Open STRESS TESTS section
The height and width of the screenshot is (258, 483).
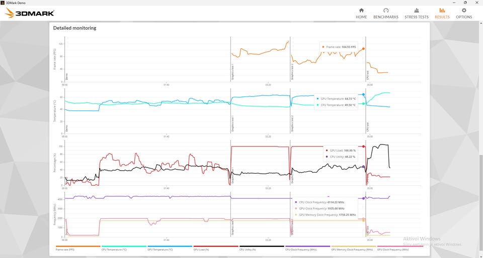tap(417, 14)
